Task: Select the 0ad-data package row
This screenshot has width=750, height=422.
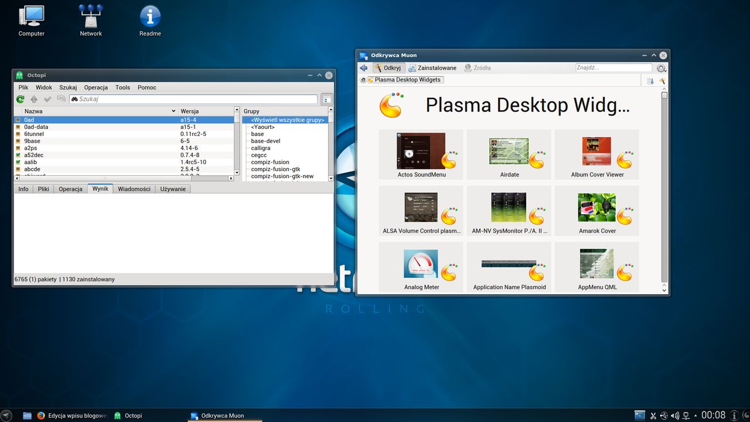Action: pos(124,127)
